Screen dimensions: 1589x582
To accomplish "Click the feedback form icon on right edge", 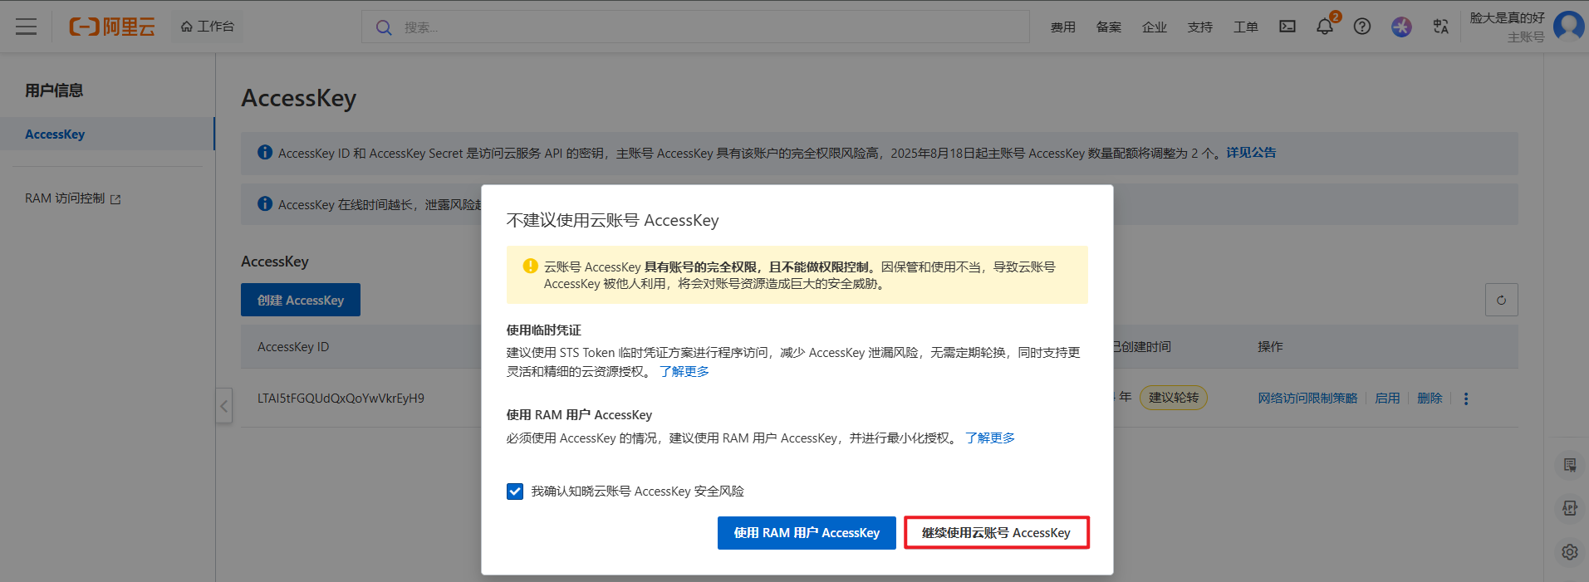I will click(x=1570, y=465).
